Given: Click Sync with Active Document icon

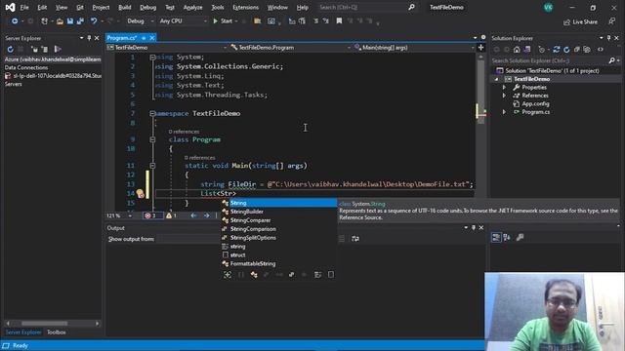Looking at the screenshot, I should [557, 50].
